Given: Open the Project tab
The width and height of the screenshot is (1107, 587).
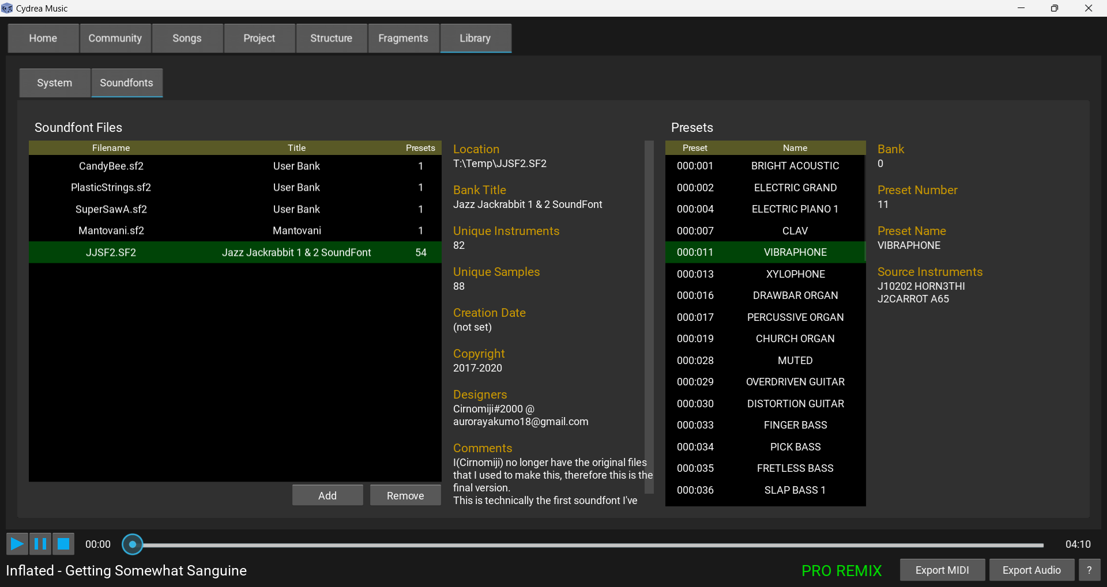Looking at the screenshot, I should [x=259, y=38].
